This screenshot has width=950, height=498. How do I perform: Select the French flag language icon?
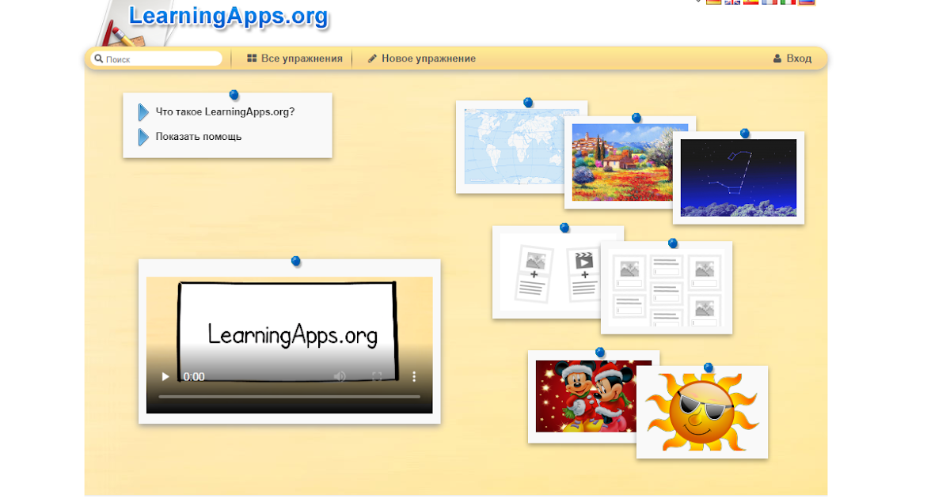click(x=769, y=2)
